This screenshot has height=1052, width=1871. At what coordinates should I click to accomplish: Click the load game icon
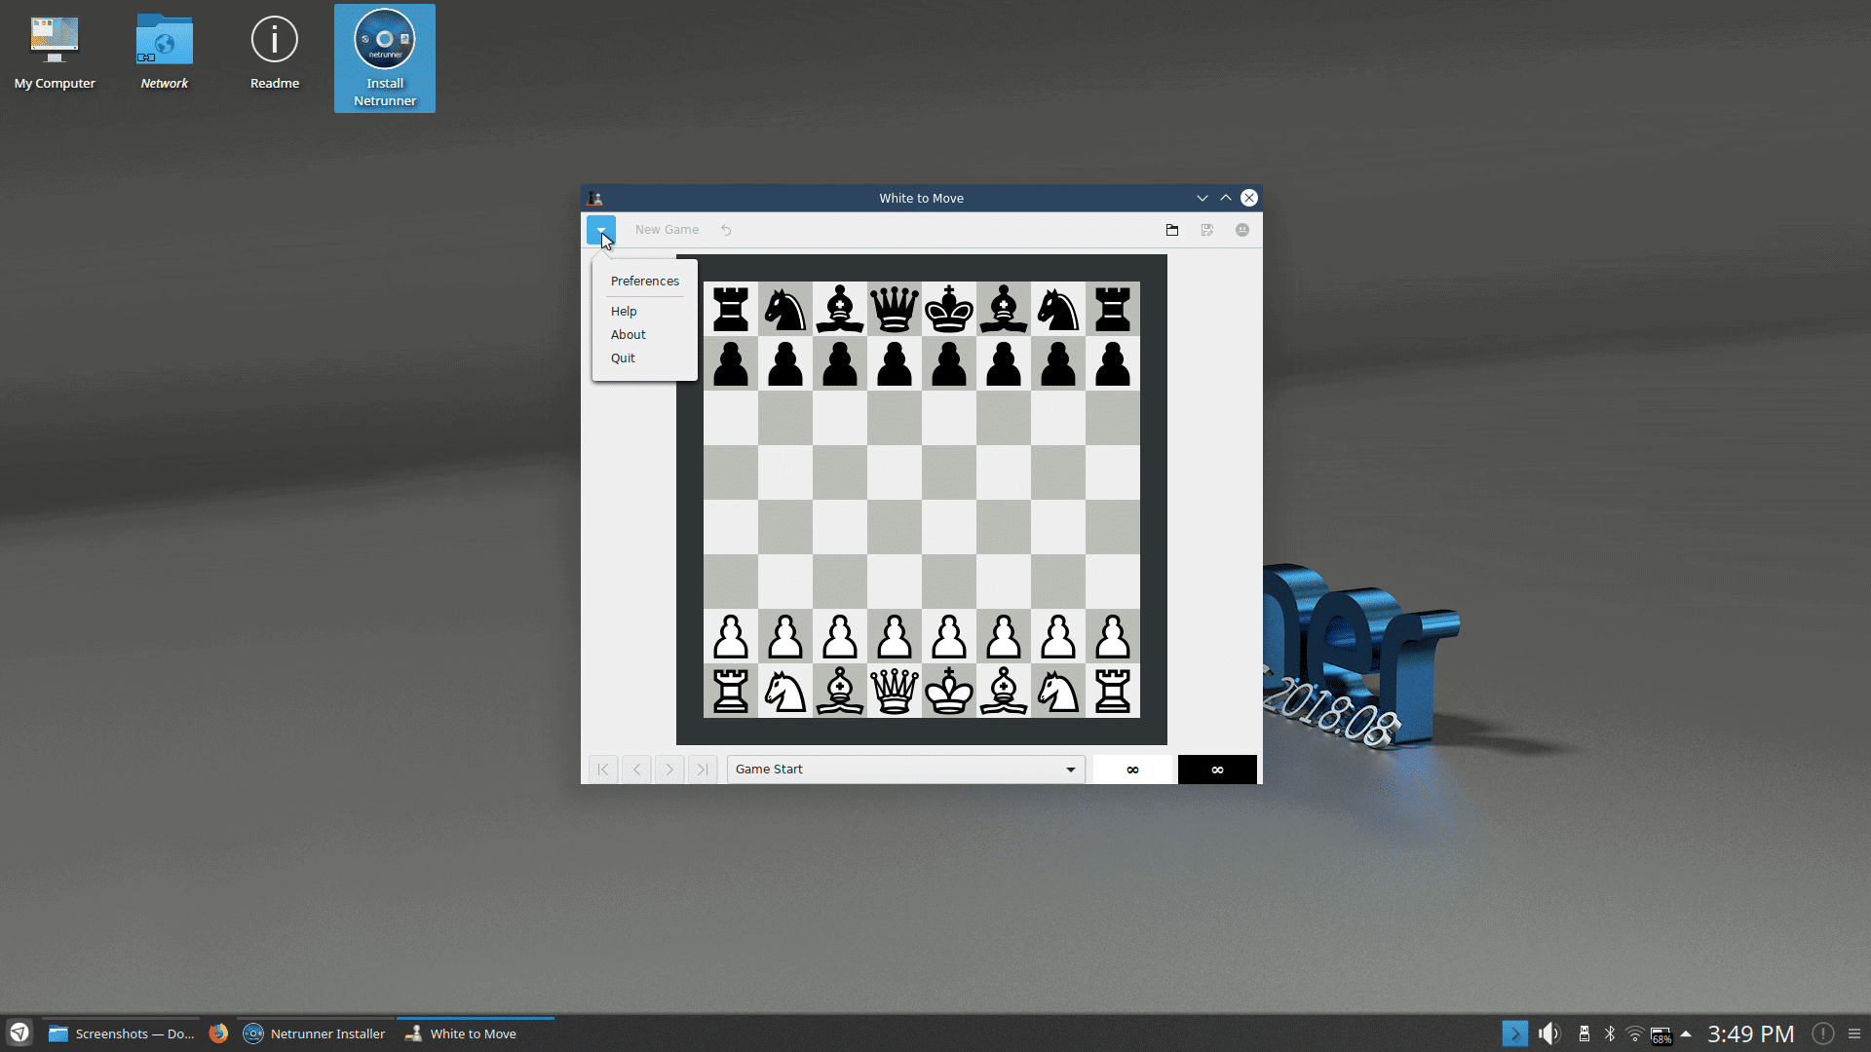(x=1172, y=229)
